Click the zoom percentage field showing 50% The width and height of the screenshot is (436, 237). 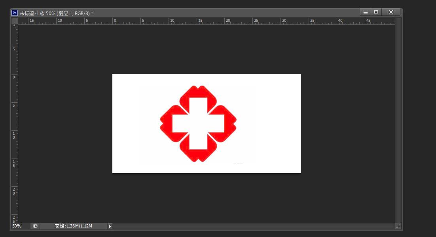point(21,226)
